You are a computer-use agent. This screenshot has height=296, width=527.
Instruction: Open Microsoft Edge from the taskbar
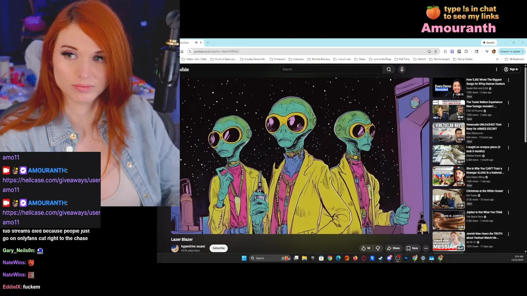[x=338, y=258]
